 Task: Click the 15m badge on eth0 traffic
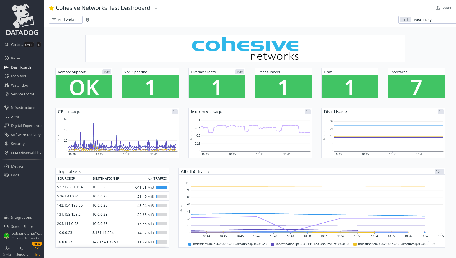tap(439, 171)
